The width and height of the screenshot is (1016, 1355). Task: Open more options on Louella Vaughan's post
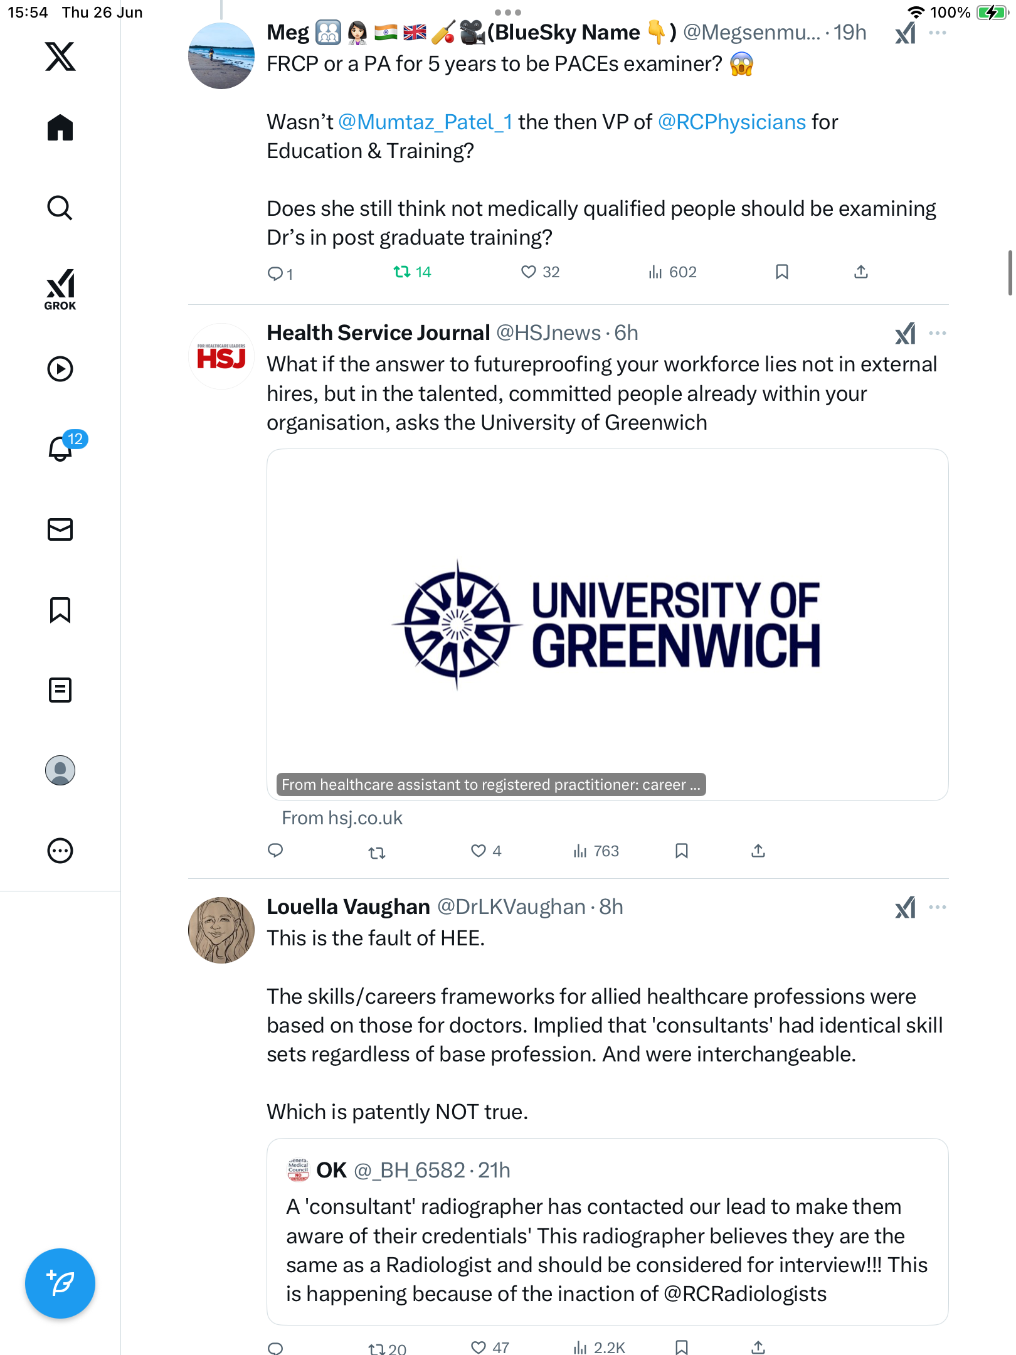938,907
